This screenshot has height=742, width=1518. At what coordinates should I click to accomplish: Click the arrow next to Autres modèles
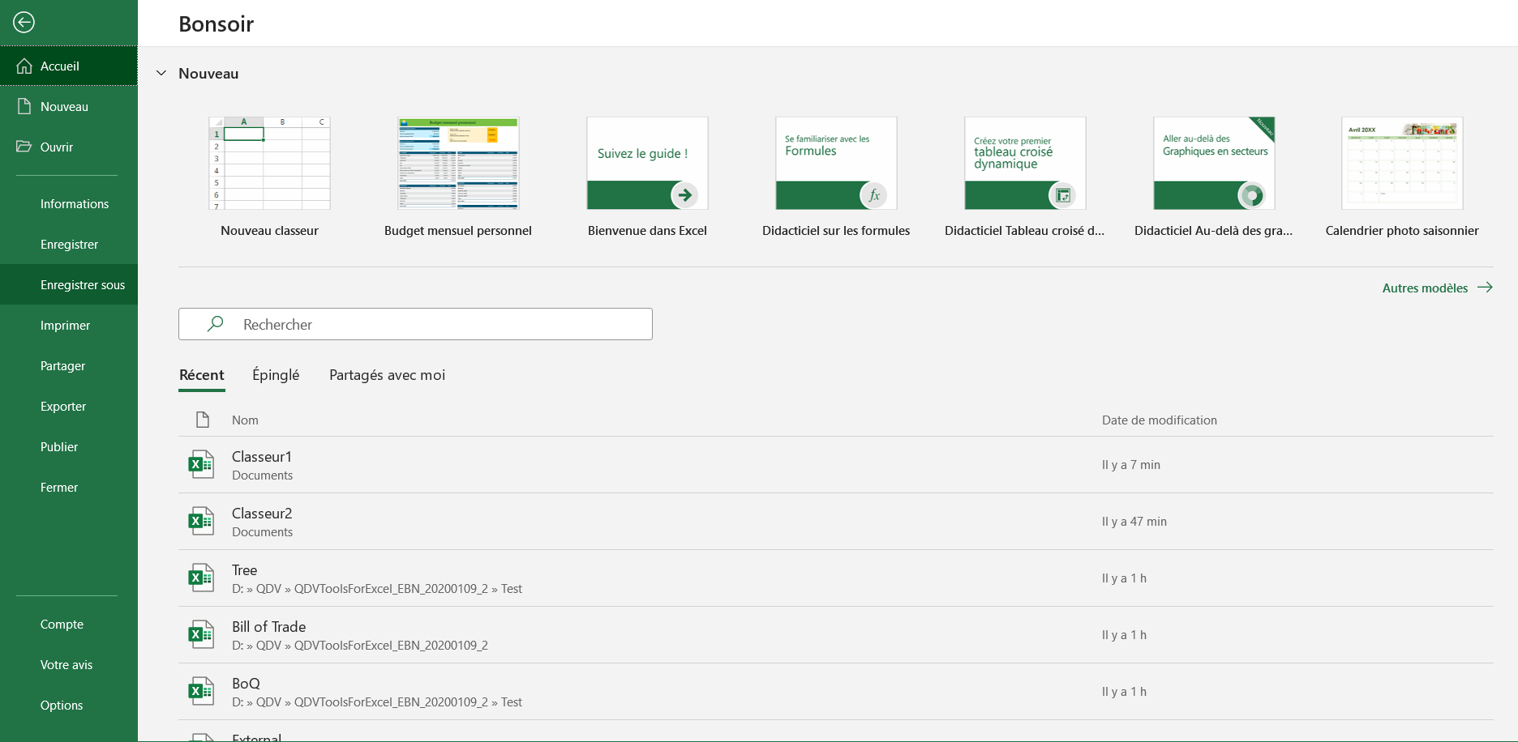1485,288
